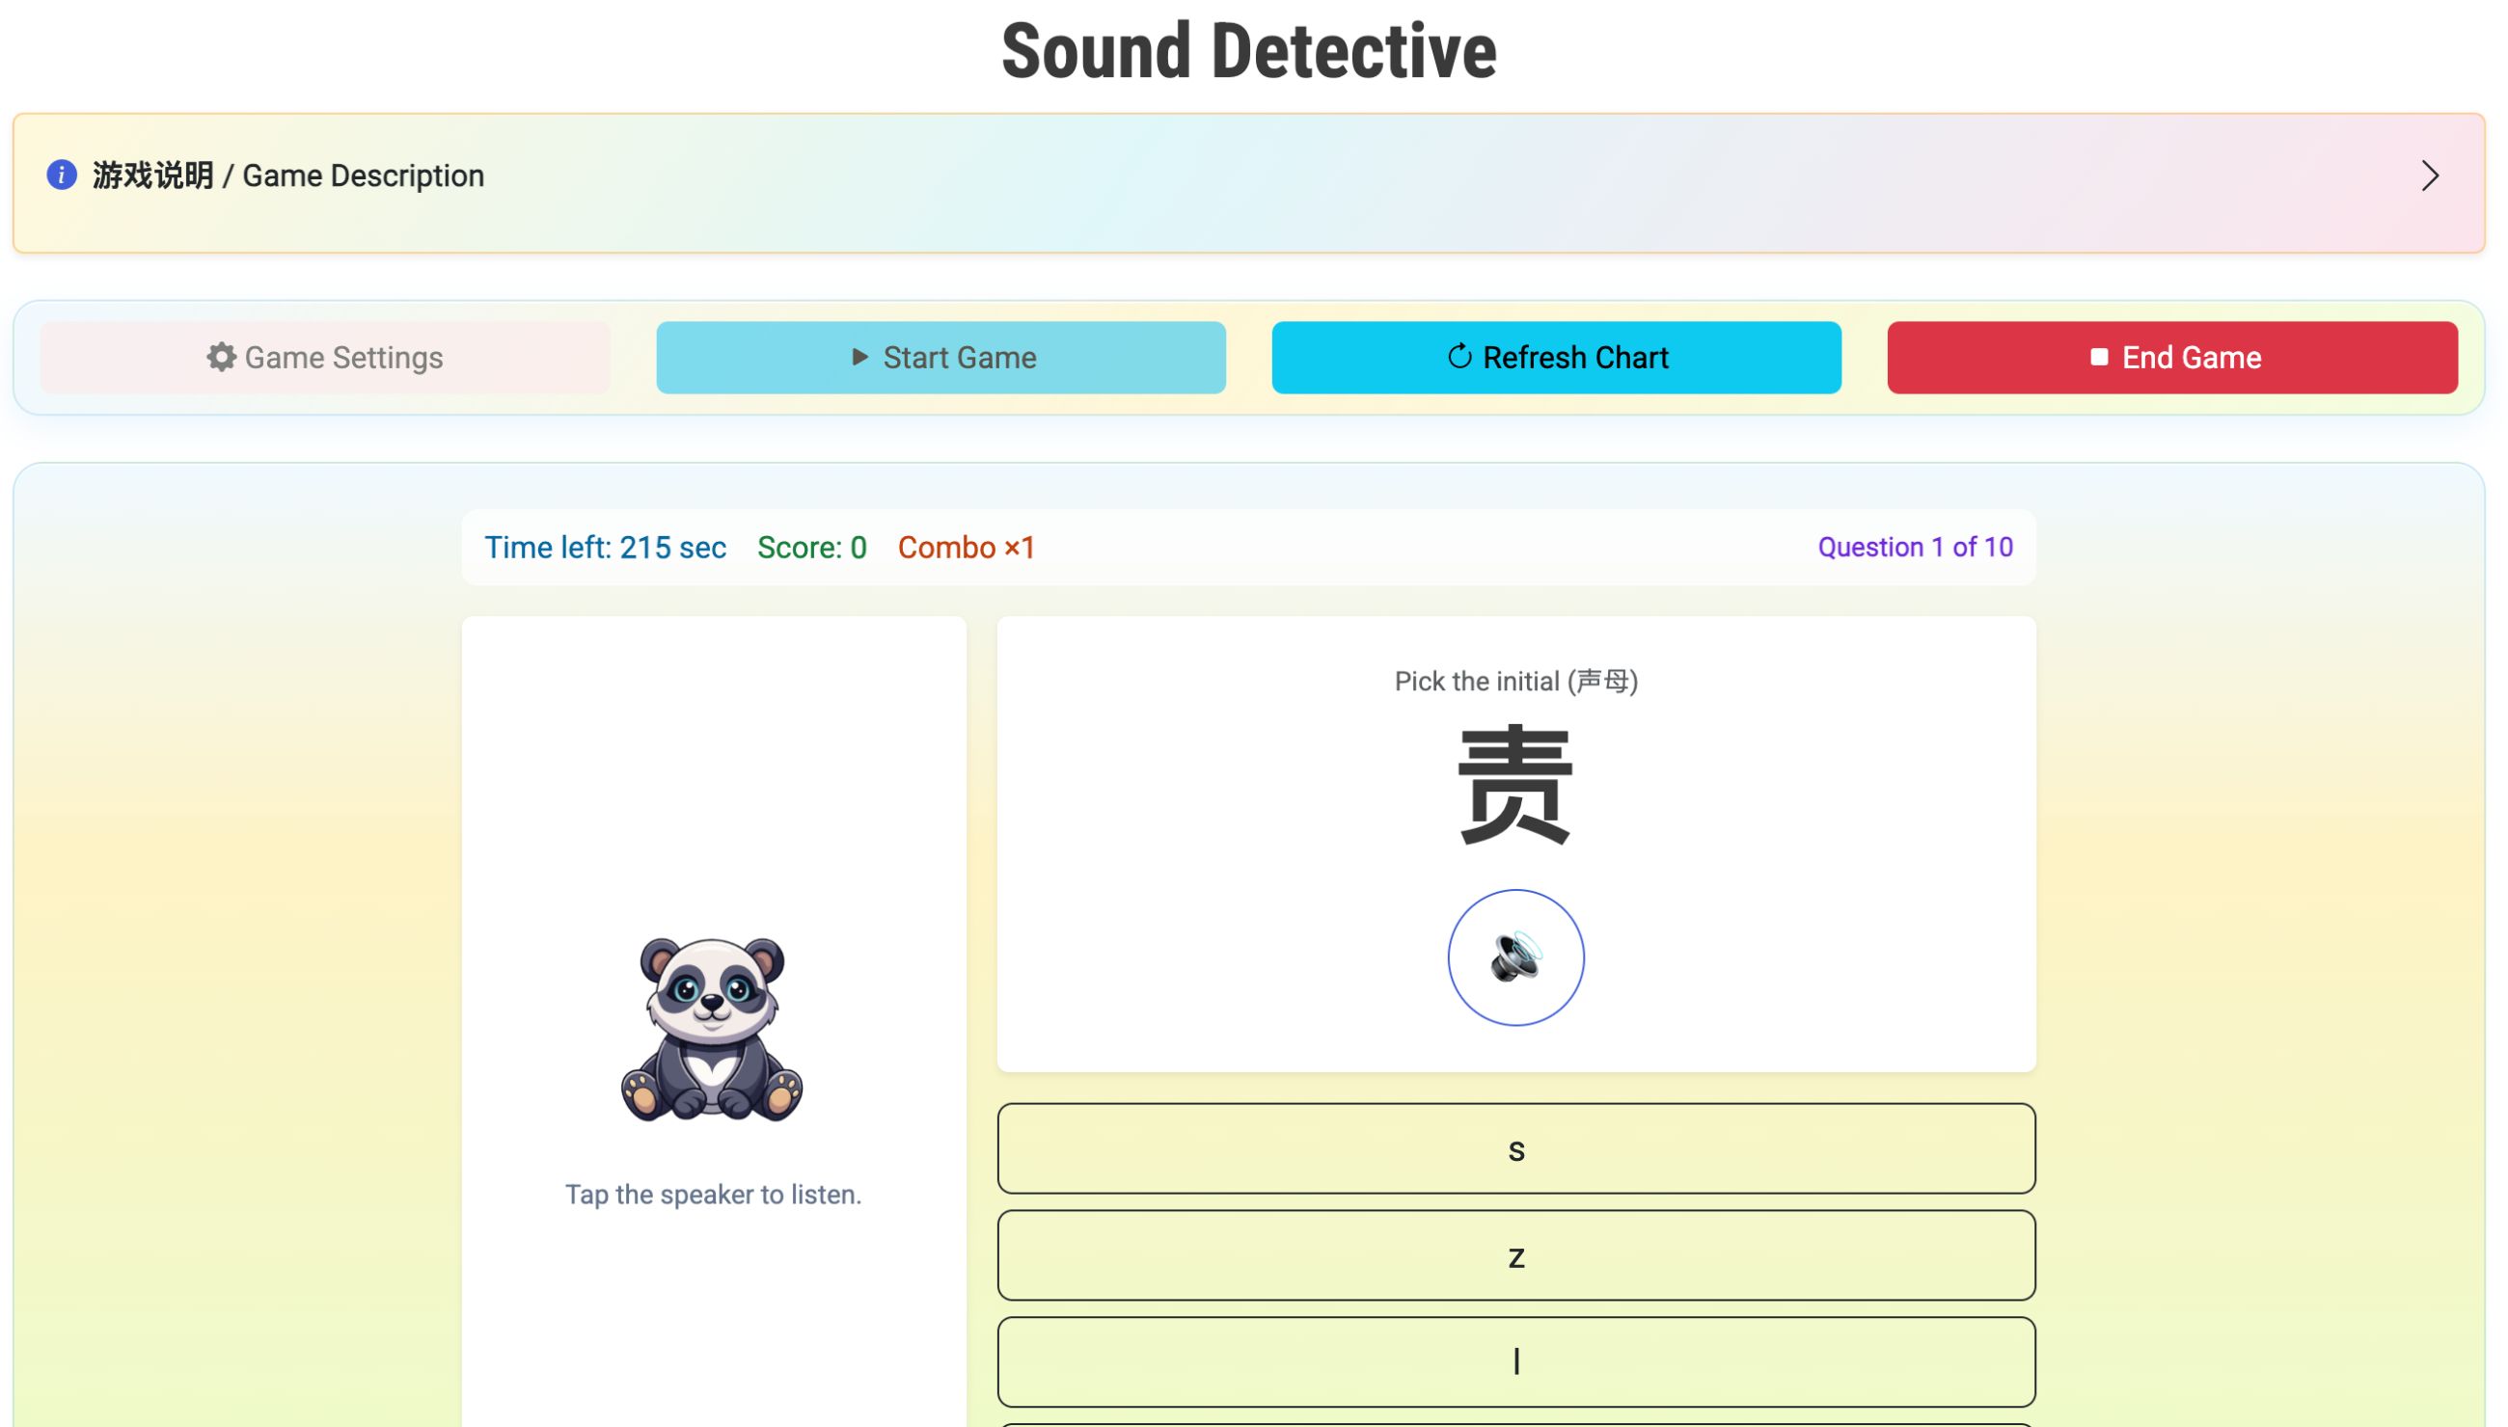The height and width of the screenshot is (1427, 2508).
Task: Click the Start Game button
Action: 941,358
